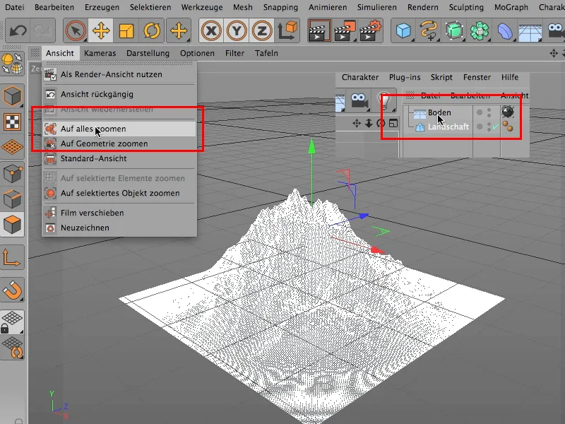Choose Auf alles zoomen

point(119,129)
